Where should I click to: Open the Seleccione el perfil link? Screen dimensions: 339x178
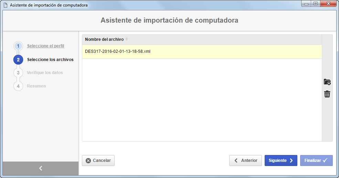(46, 46)
